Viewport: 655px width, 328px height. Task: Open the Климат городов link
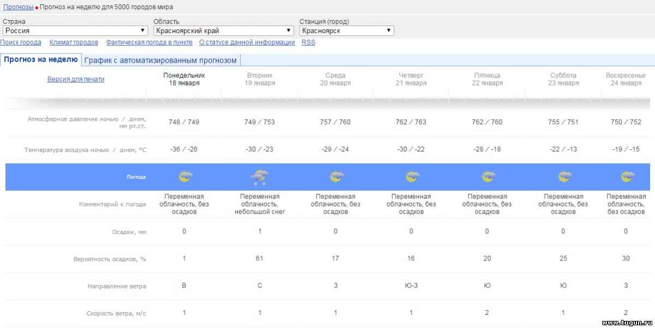74,42
